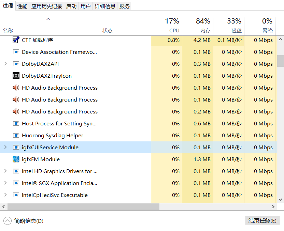Click the Host Process for Setting Sync icon
Image resolution: width=284 pixels, height=231 pixels.
(16, 124)
